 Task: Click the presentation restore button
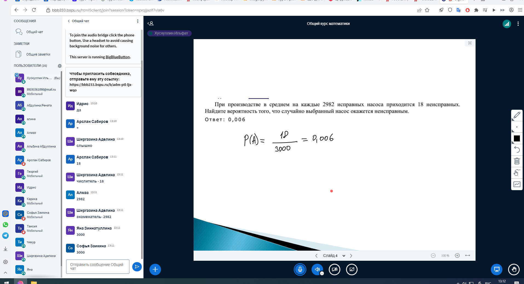497,269
